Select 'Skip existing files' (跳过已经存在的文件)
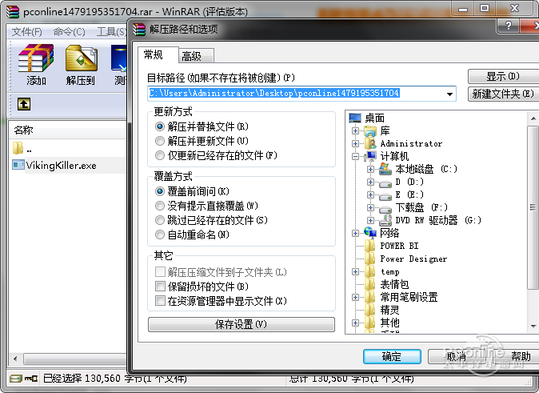Viewport: 539px width, 393px height. pyautogui.click(x=211, y=220)
